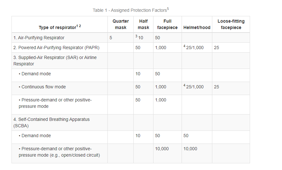
Task: Select the Powered Air-Purifying Respirator (PAPR) row label
Action: pyautogui.click(x=56, y=48)
